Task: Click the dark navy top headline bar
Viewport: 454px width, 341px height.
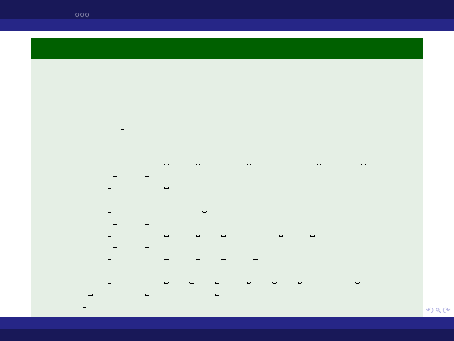Action: [227, 9]
